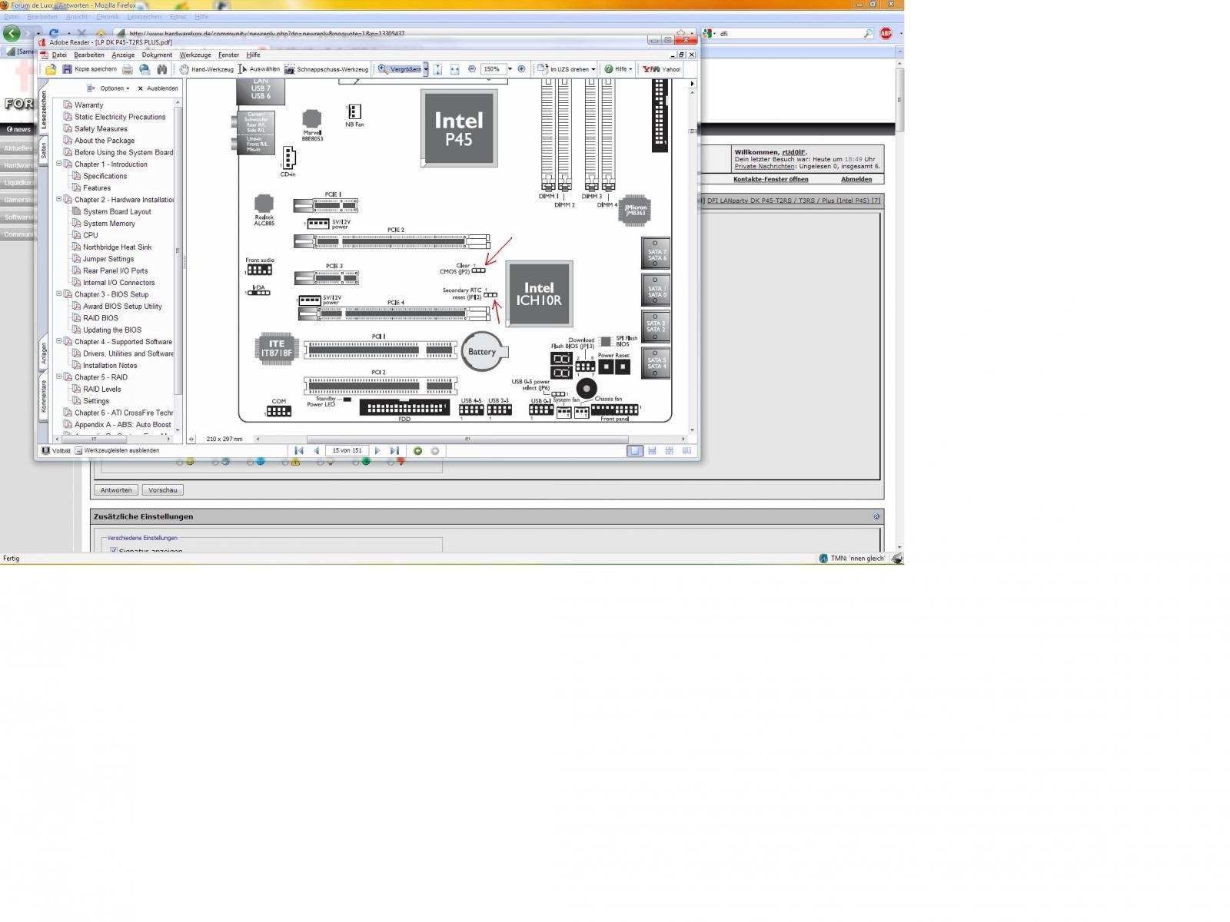The image size is (1230, 922).
Task: Open the Updating the BIOS bookmark
Action: click(x=112, y=330)
